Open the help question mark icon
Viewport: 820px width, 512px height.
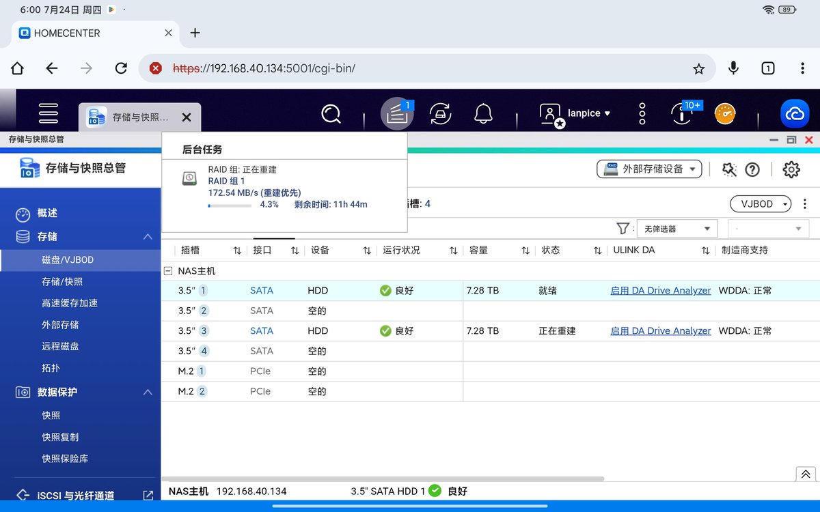(x=752, y=170)
